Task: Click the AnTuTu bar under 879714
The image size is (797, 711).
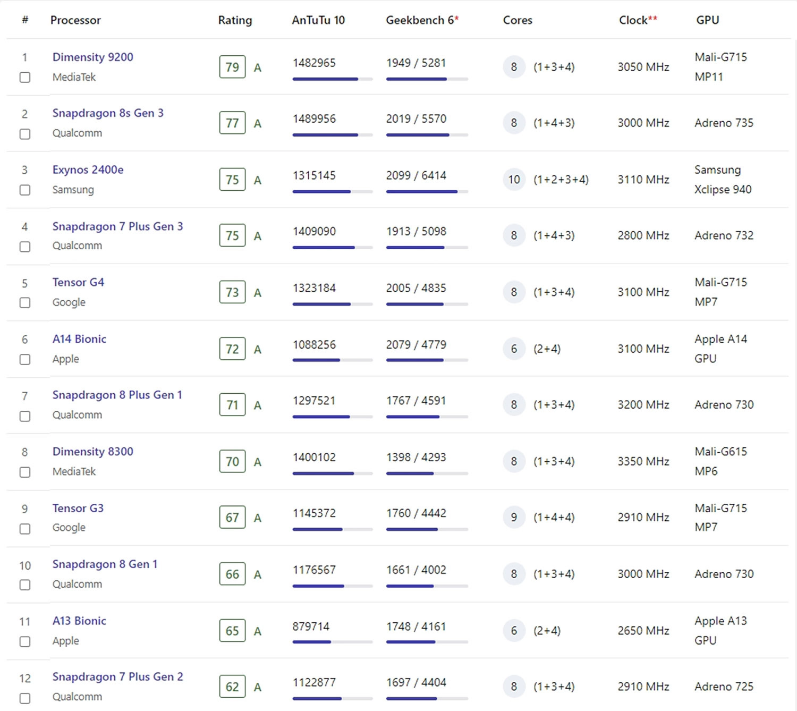Action: point(333,642)
